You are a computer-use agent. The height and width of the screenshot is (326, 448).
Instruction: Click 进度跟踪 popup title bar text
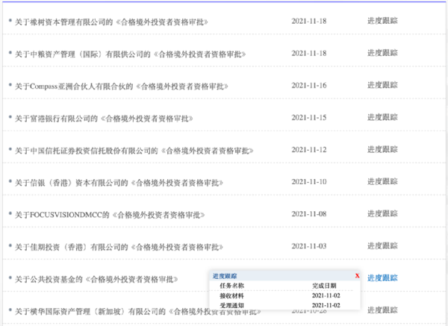[x=225, y=276]
